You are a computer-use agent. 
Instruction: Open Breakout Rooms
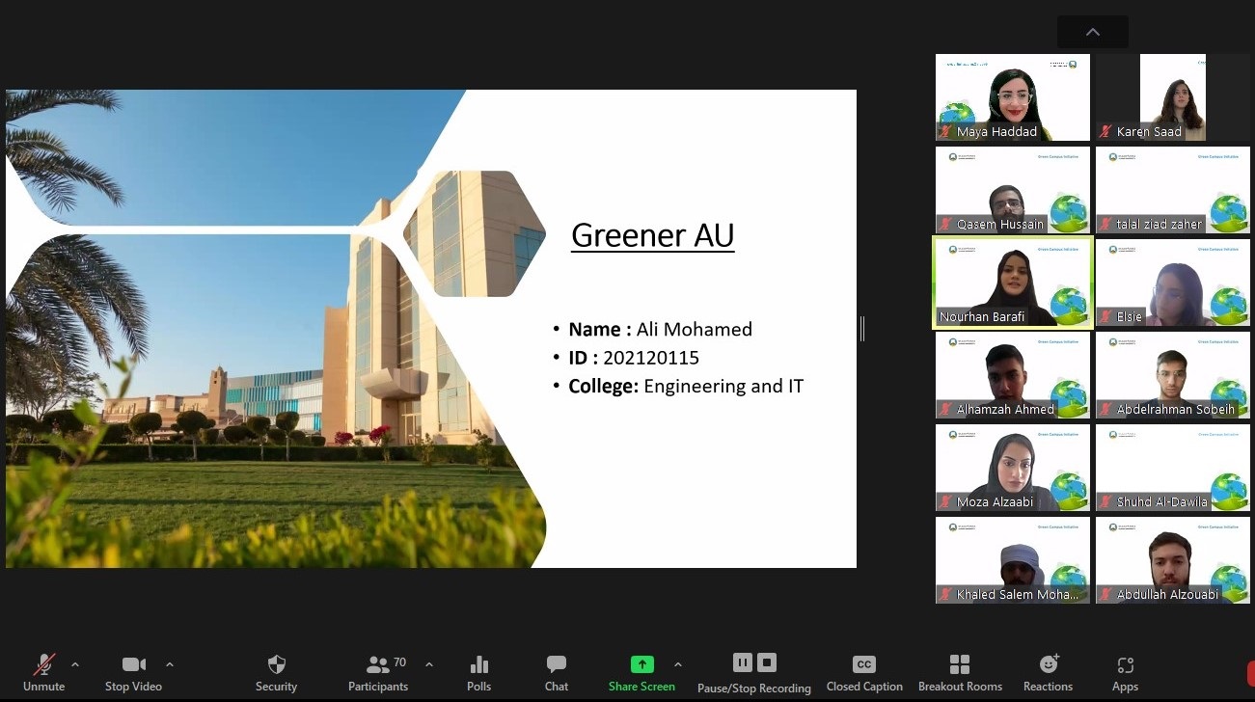pyautogui.click(x=959, y=664)
